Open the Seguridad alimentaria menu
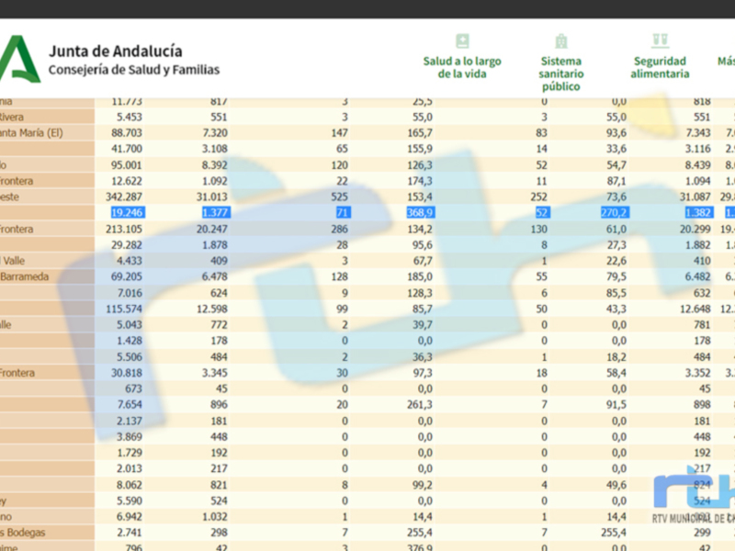Image resolution: width=735 pixels, height=551 pixels. [x=660, y=67]
